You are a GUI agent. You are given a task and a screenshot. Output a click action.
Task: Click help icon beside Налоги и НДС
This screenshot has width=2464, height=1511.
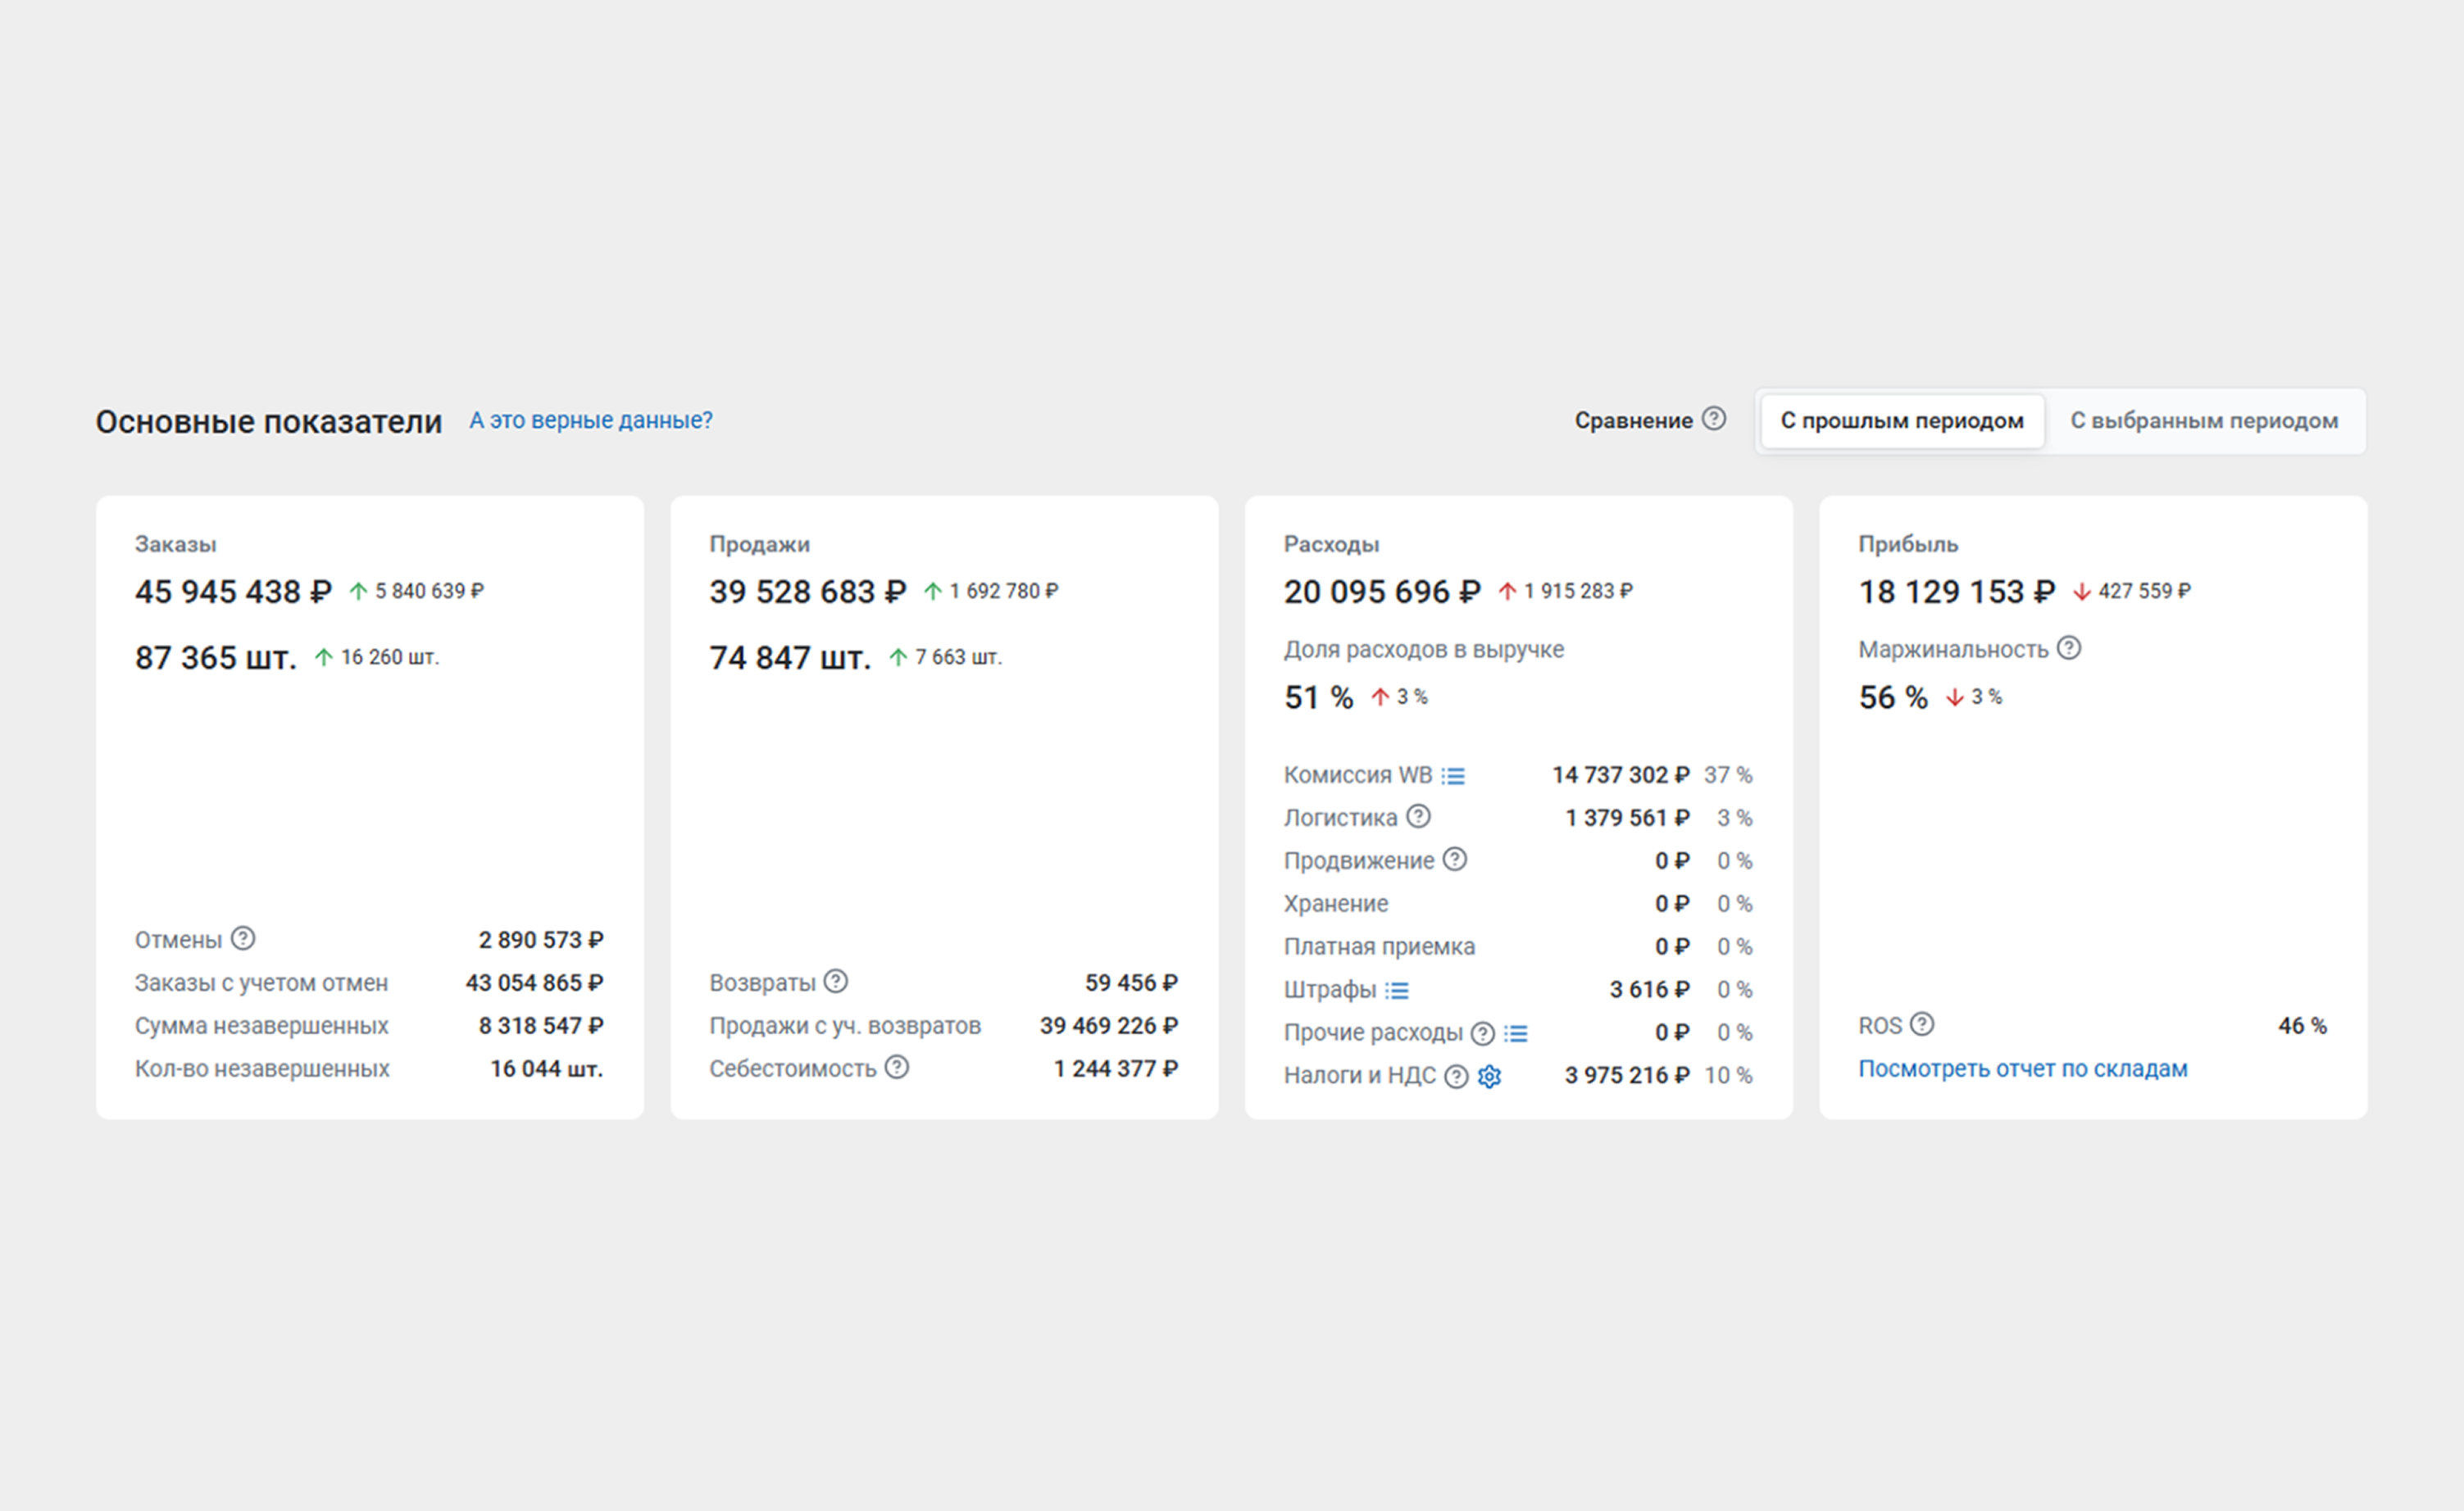(1457, 1076)
